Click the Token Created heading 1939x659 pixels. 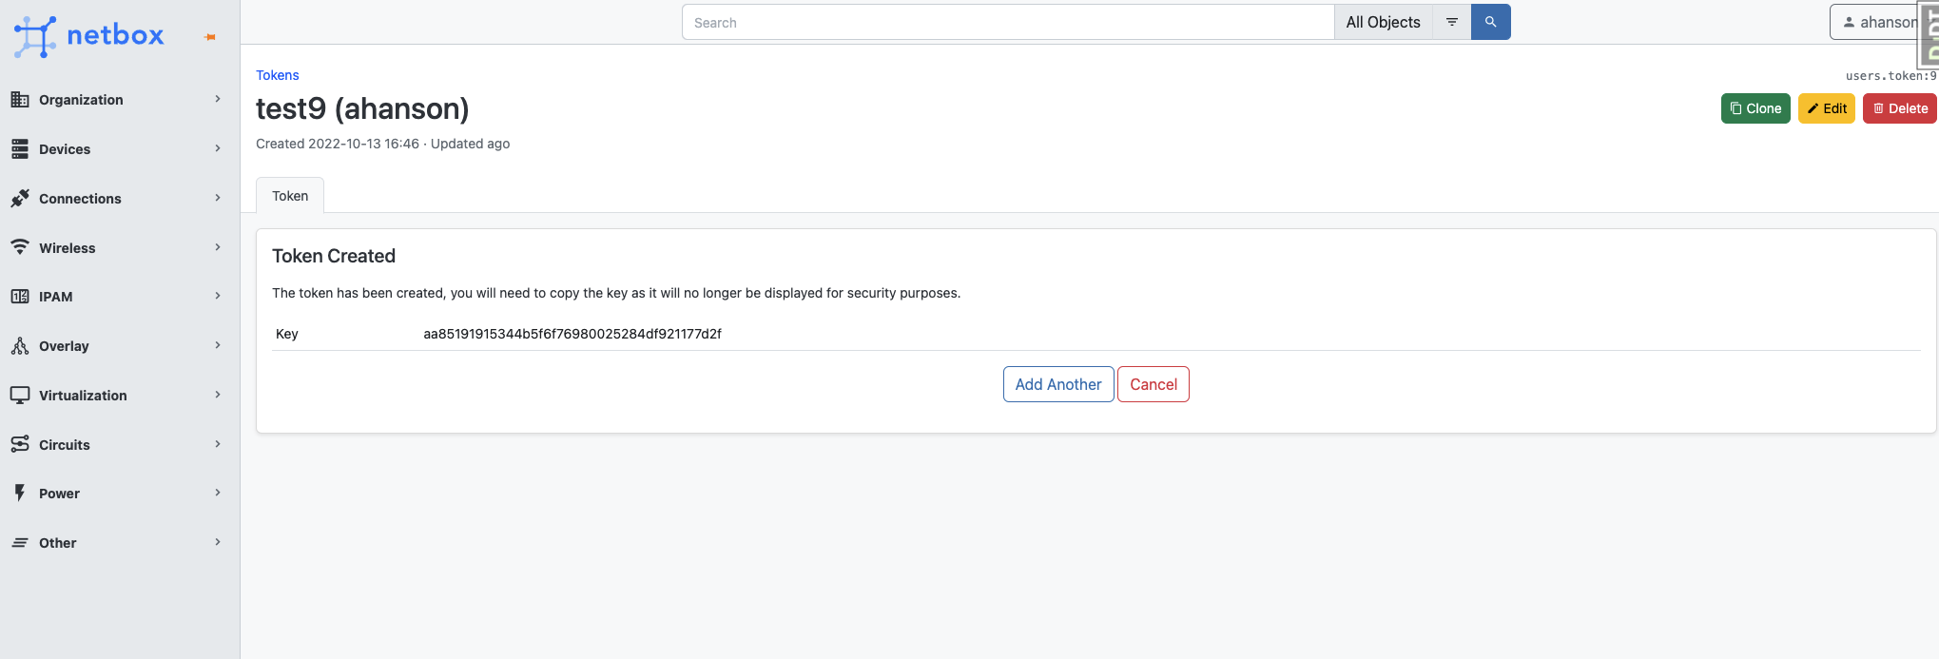pyautogui.click(x=334, y=256)
